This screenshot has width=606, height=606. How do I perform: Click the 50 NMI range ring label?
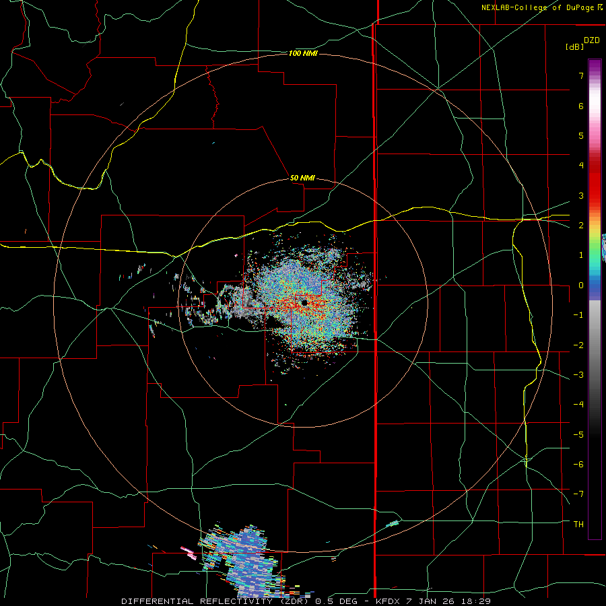pos(302,178)
